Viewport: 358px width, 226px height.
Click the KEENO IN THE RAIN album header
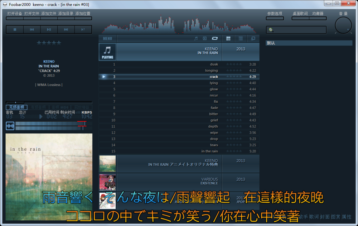click(x=179, y=52)
